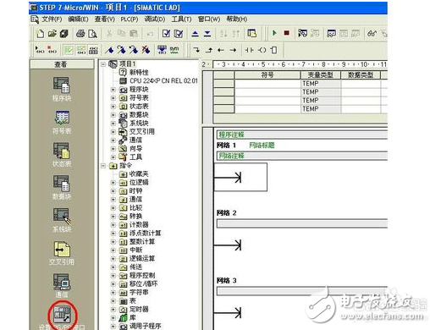Click the Set PG/PC Interface icon
Image resolution: width=430 pixels, height=330 pixels.
62,316
